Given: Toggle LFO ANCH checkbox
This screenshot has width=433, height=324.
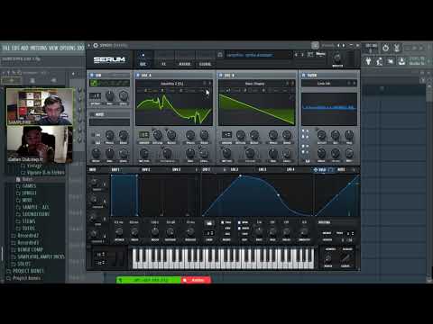Looking at the screenshot, I should 239,228.
